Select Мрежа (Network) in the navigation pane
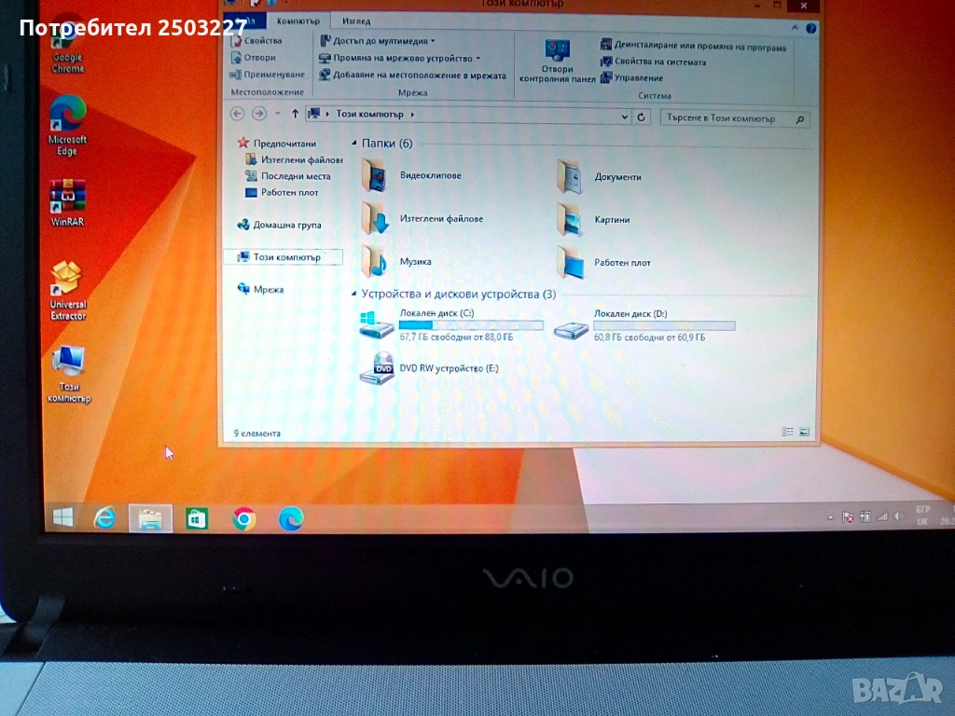The image size is (955, 716). [268, 290]
